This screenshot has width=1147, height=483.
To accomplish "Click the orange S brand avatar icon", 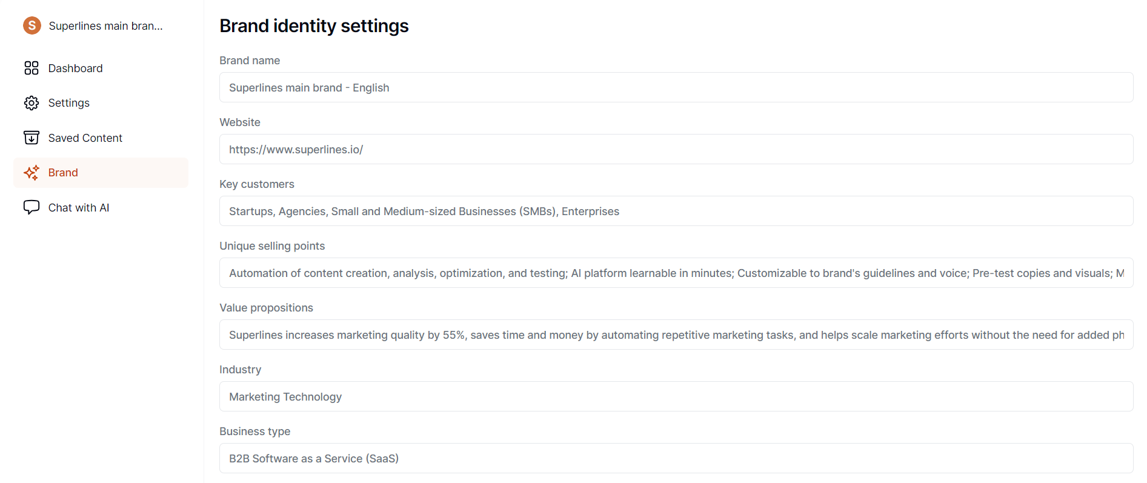I will tap(32, 25).
